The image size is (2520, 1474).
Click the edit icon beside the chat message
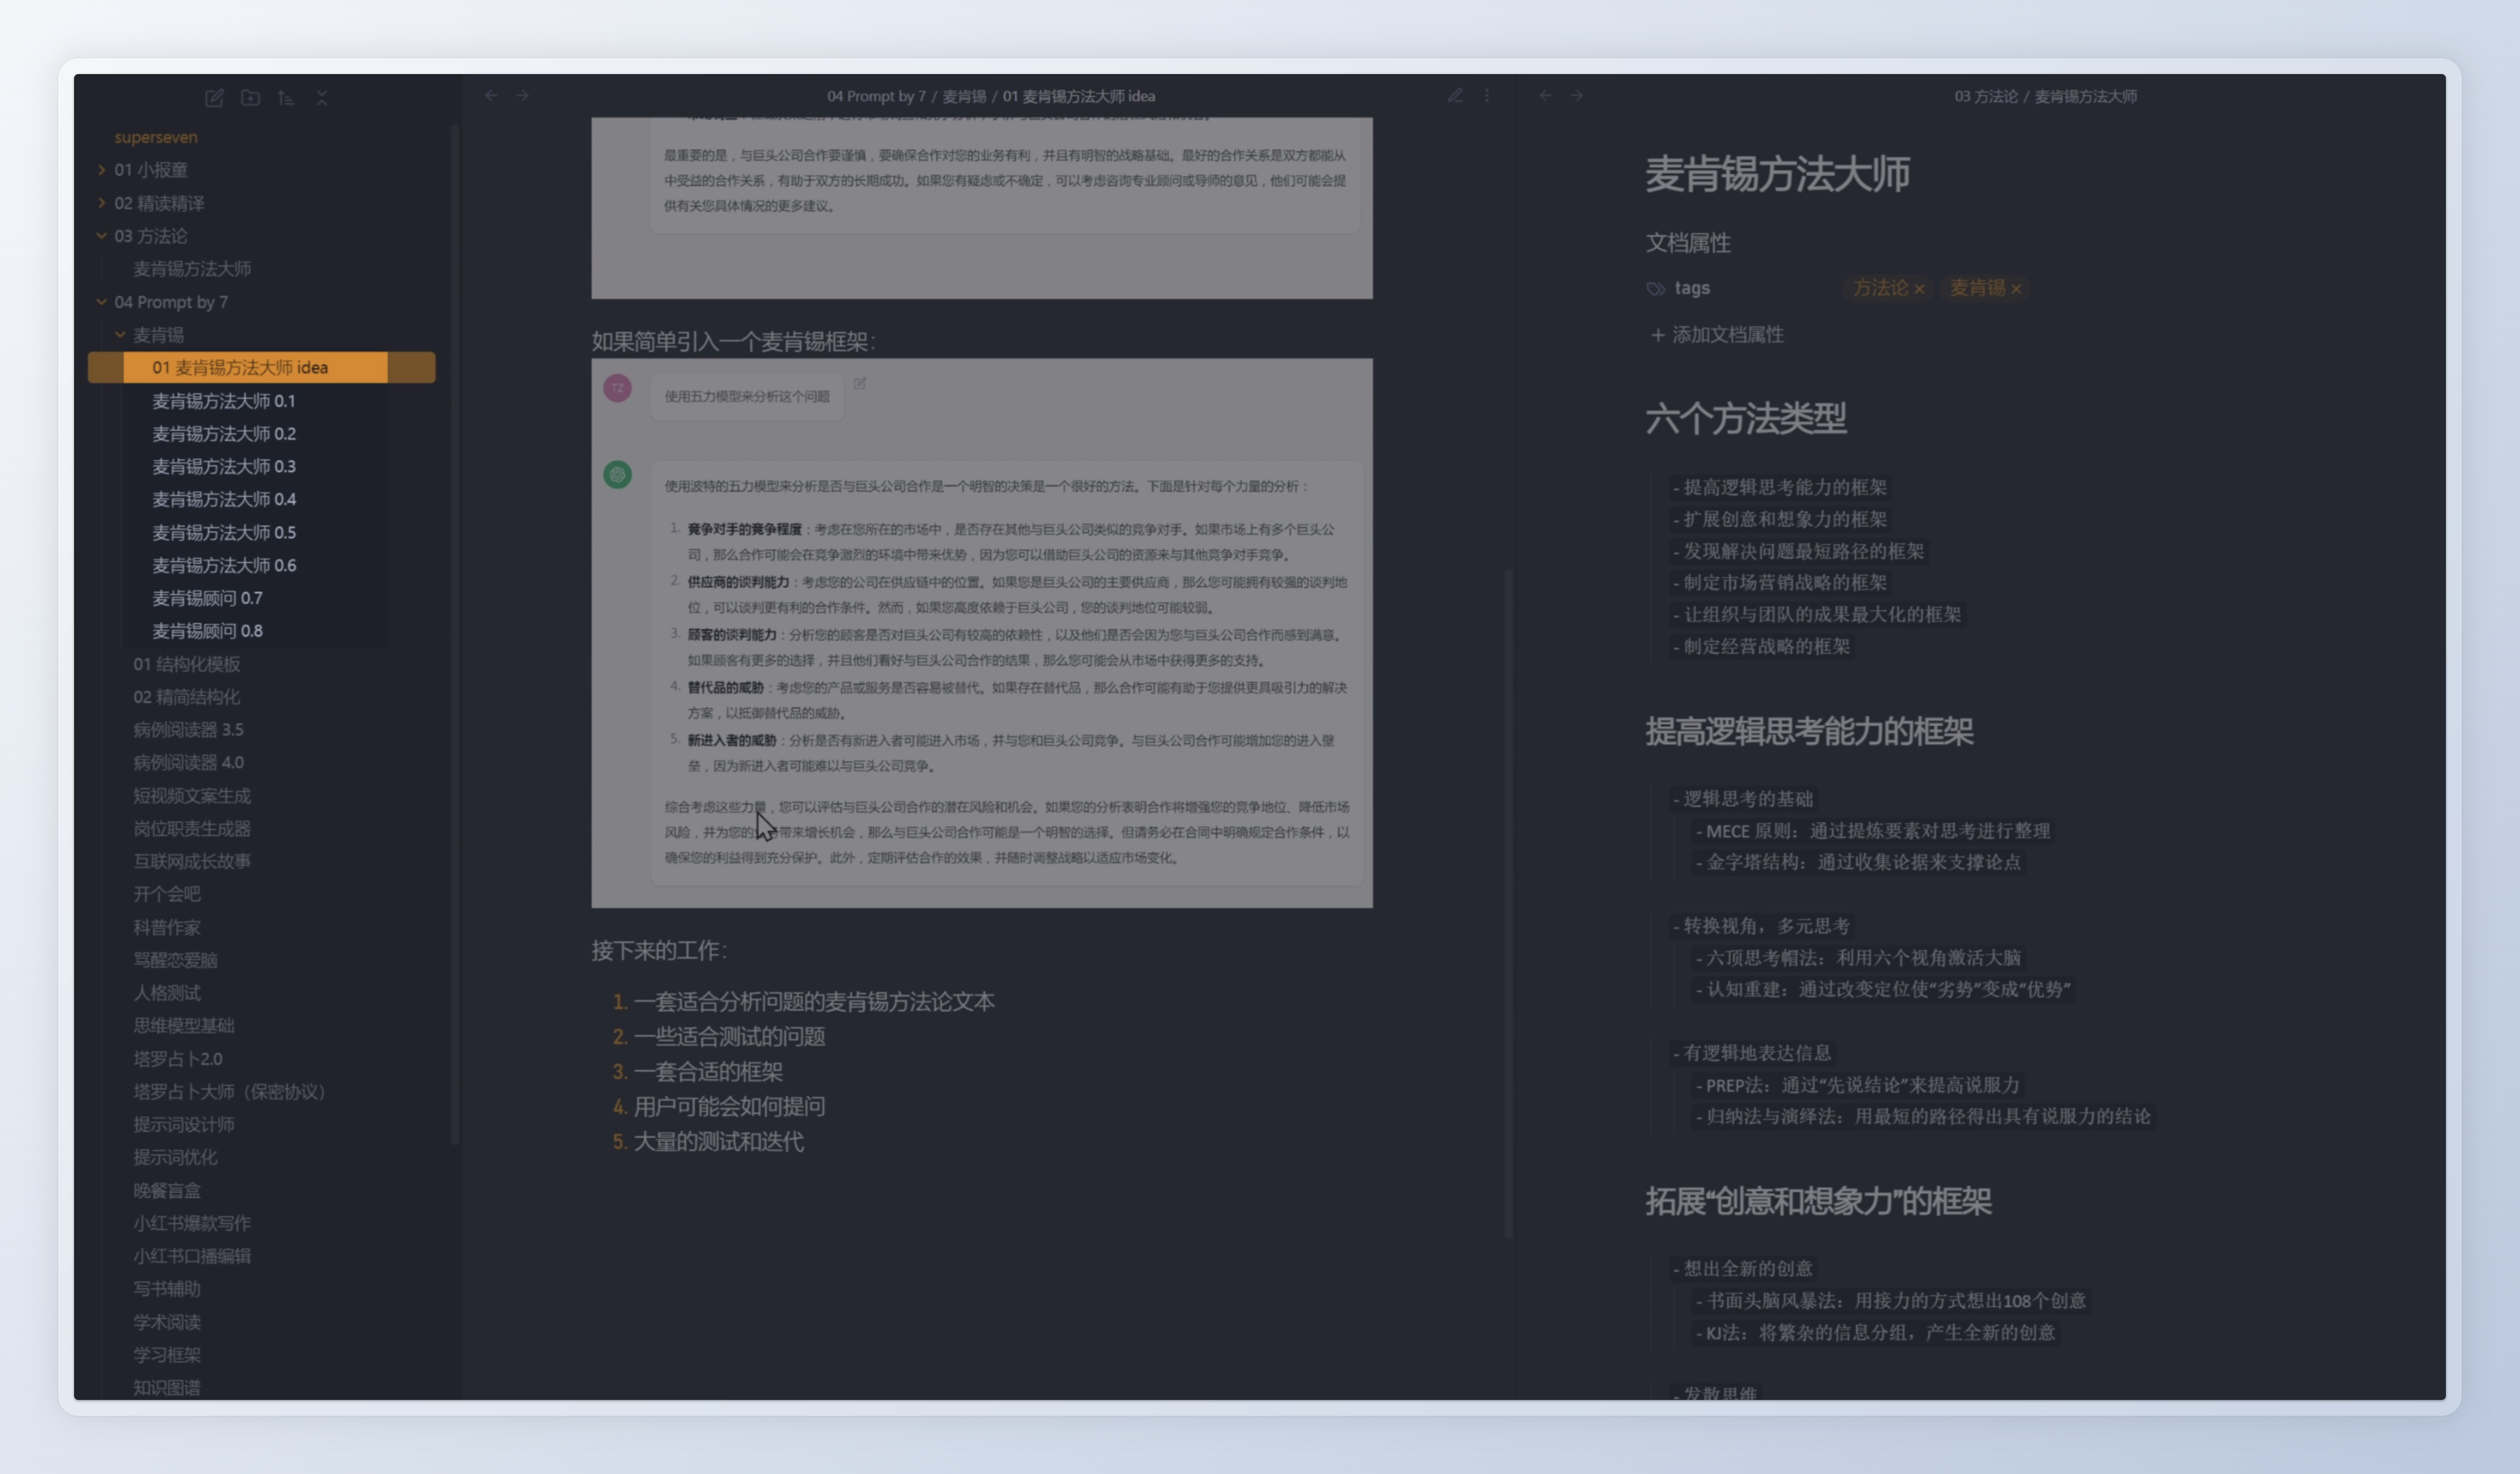coord(860,383)
